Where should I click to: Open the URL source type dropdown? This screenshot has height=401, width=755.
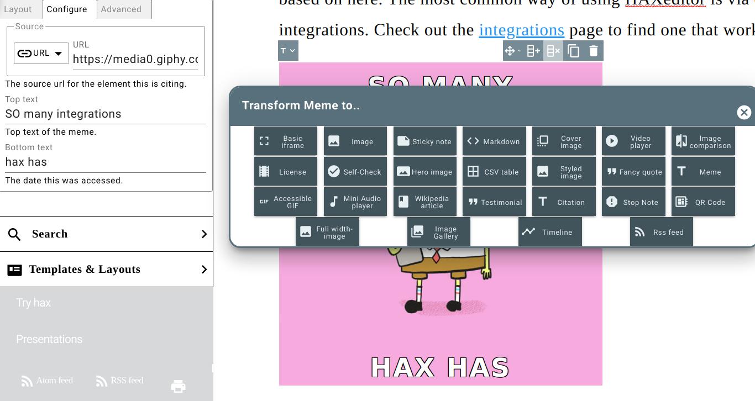pyautogui.click(x=41, y=53)
